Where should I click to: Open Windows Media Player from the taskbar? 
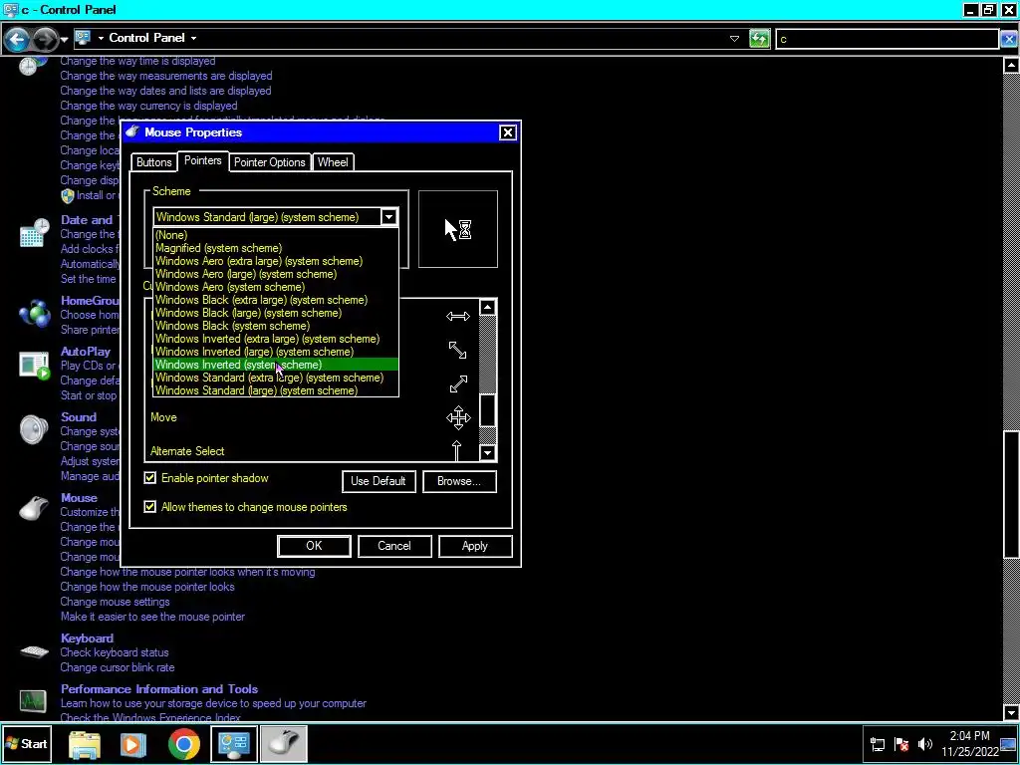click(132, 744)
